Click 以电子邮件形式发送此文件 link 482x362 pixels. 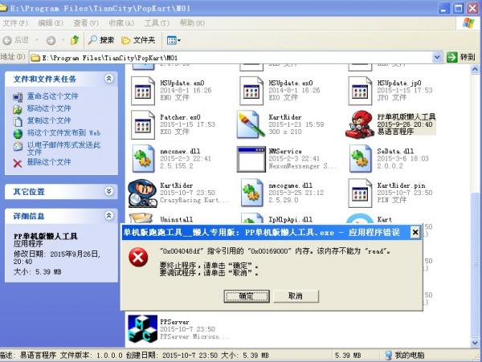[63, 148]
